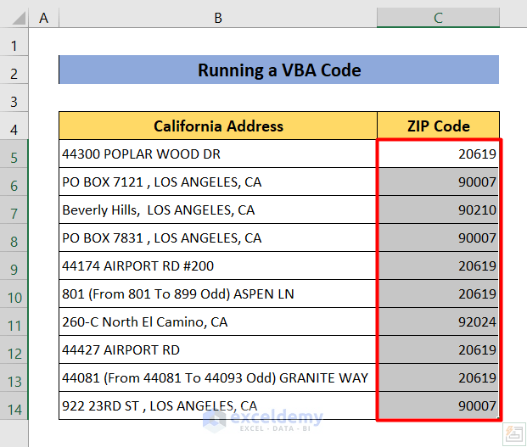Viewport: 527px width, 447px height.
Task: Select cell '44300 POPLAR WOOD DR'
Action: 218,154
